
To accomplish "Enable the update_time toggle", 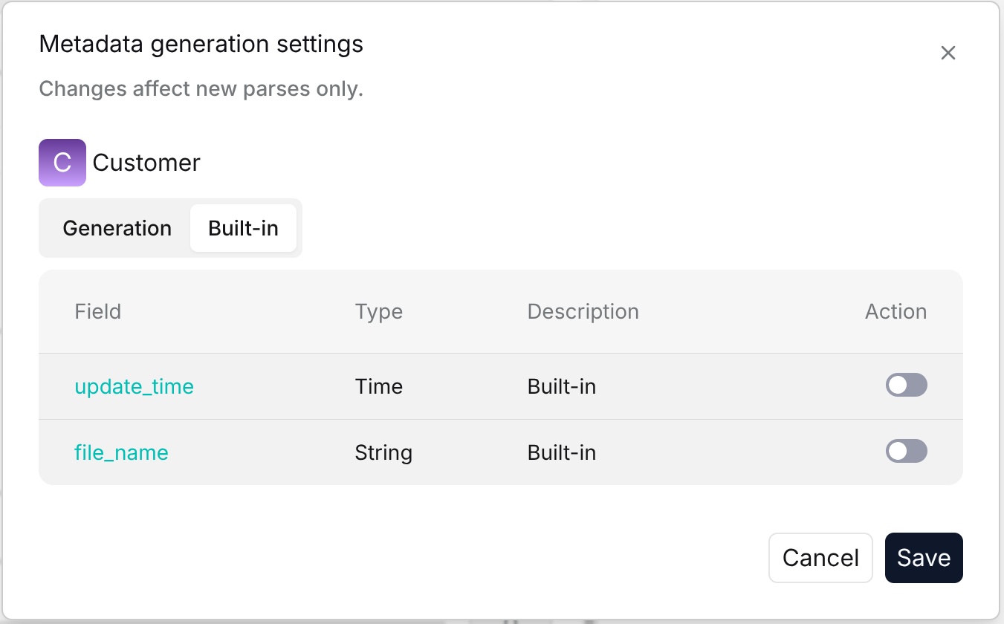I will 906,385.
